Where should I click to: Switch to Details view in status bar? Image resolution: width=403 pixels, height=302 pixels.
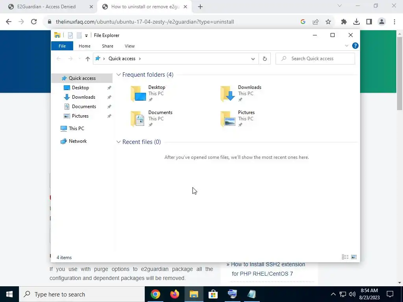345,257
